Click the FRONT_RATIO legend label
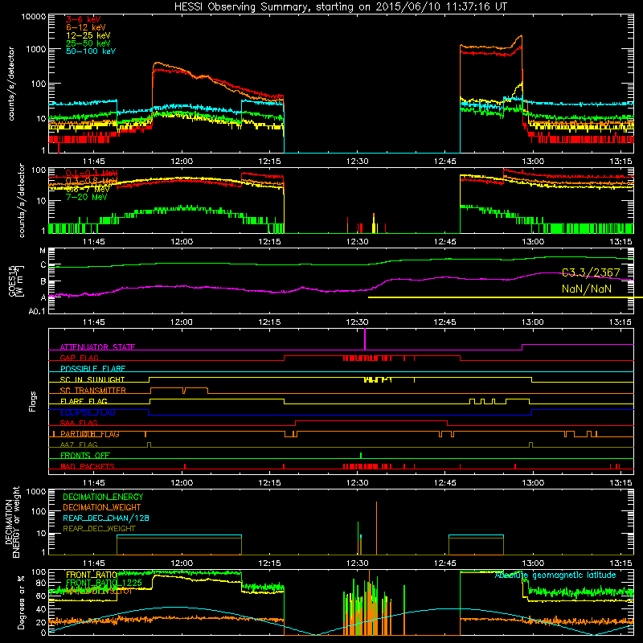643x643 pixels. [x=92, y=575]
